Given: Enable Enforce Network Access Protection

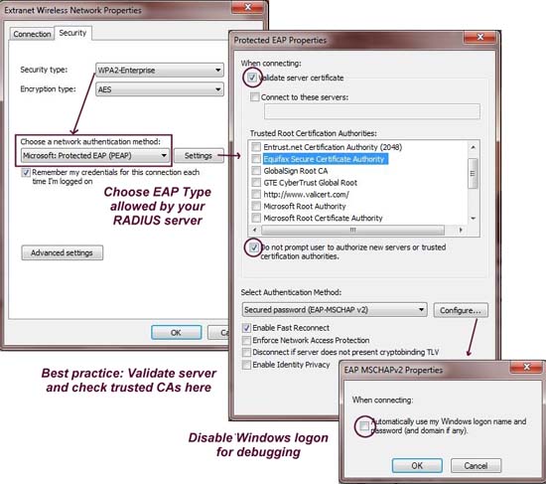Looking at the screenshot, I should coord(246,340).
